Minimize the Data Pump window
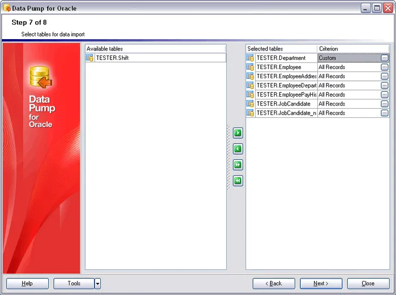 click(x=366, y=8)
